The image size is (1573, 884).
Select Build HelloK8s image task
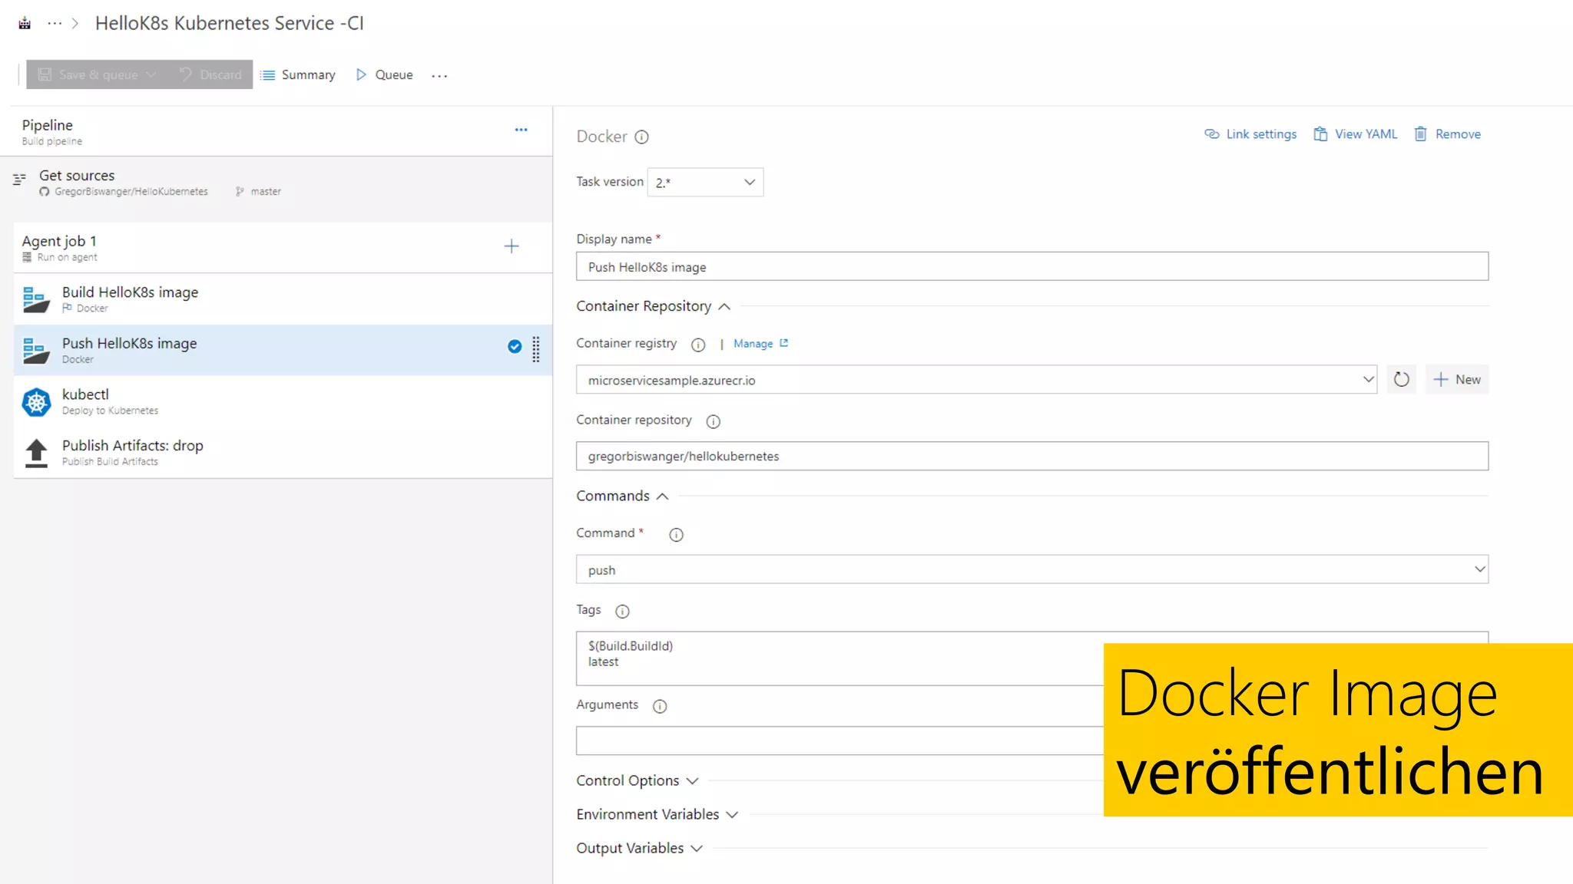283,299
